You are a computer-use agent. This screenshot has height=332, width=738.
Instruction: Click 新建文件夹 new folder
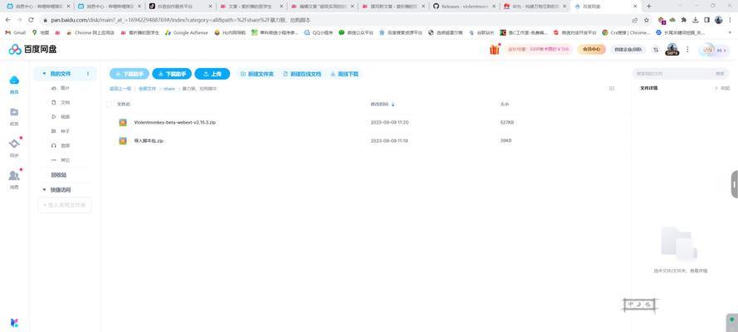257,74
